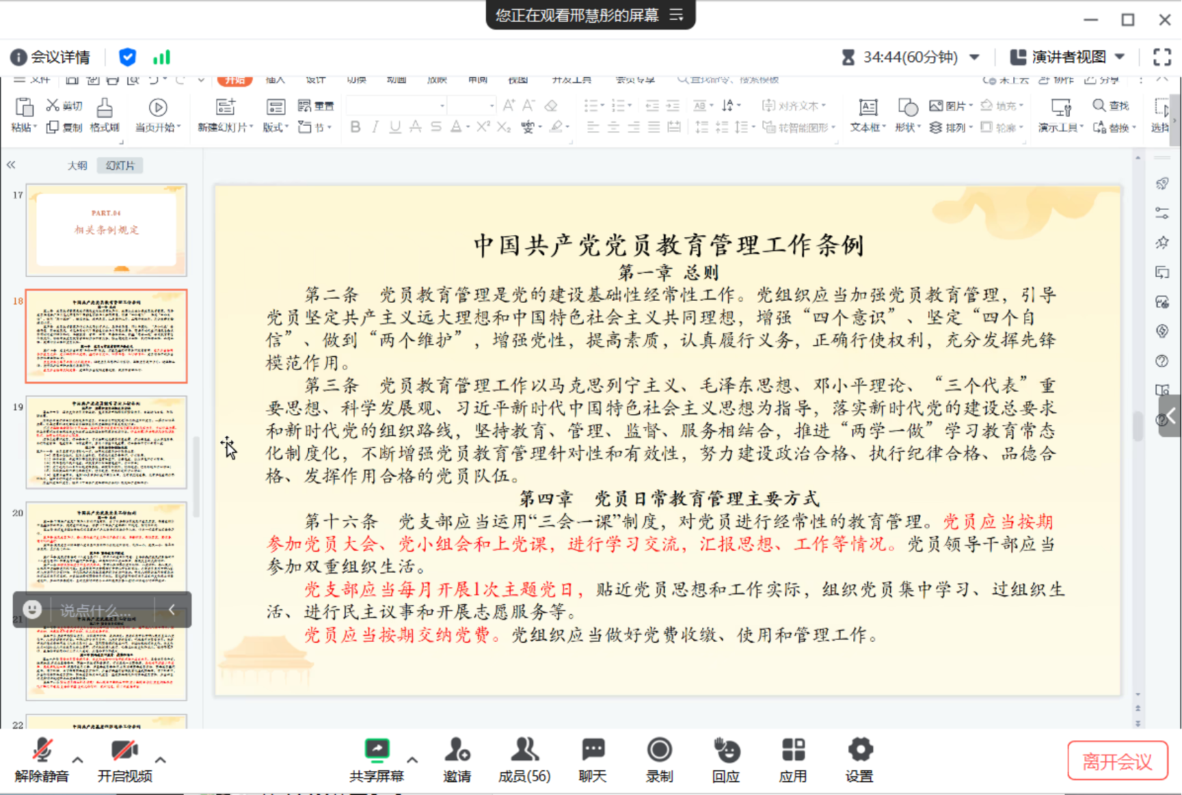
Task: Open meeting Settings gear
Action: pos(859,751)
